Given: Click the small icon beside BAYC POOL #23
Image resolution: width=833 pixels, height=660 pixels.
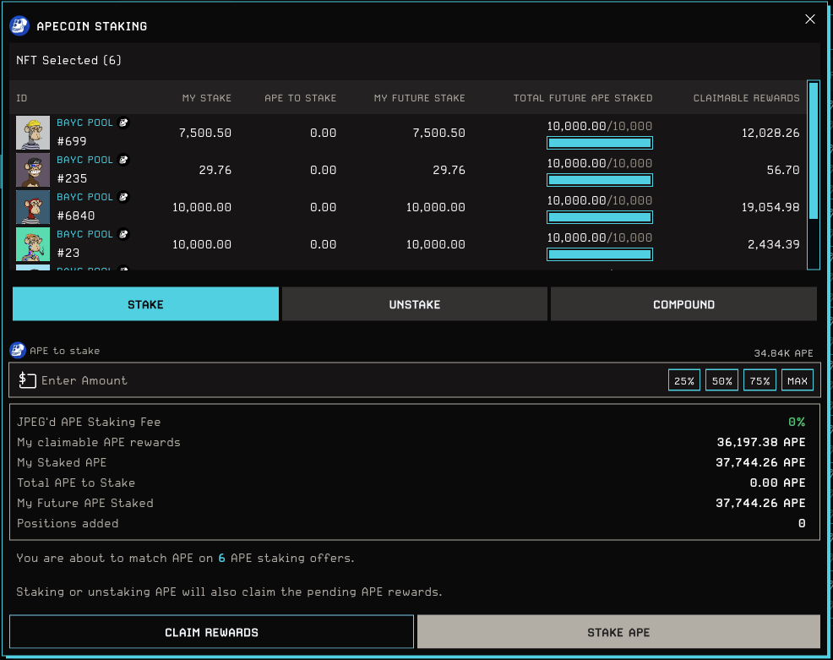Looking at the screenshot, I should coord(123,235).
